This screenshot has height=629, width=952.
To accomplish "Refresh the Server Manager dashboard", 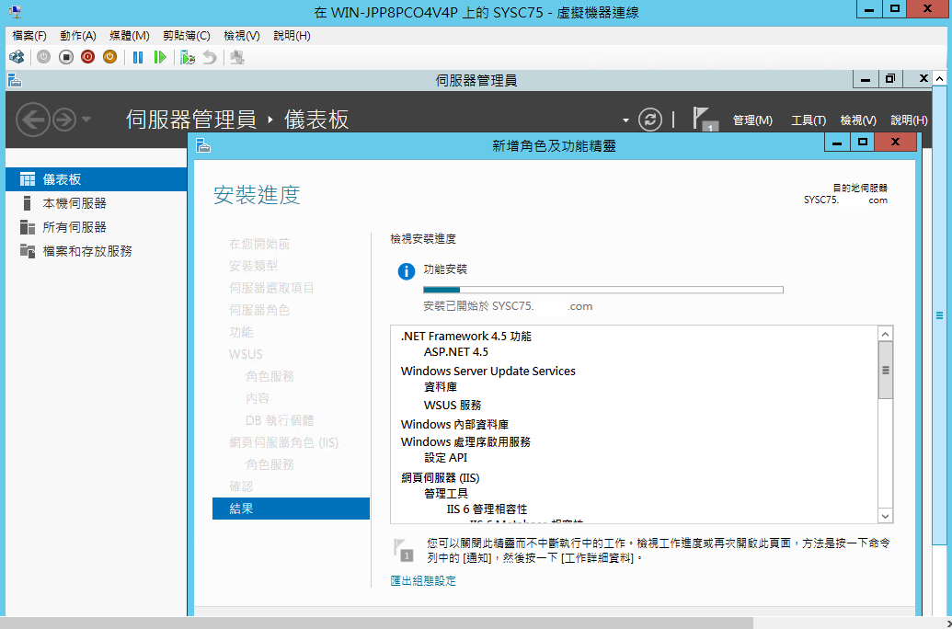I will click(x=649, y=119).
